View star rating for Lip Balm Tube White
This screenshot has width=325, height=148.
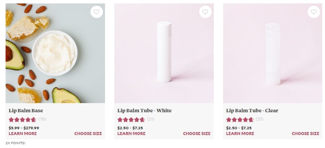pos(131,119)
